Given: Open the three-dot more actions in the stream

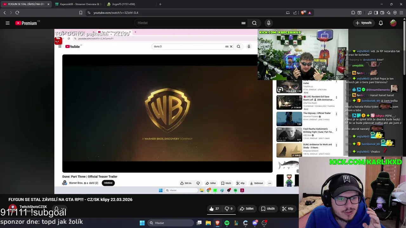Looking at the screenshot, I should [x=270, y=183].
